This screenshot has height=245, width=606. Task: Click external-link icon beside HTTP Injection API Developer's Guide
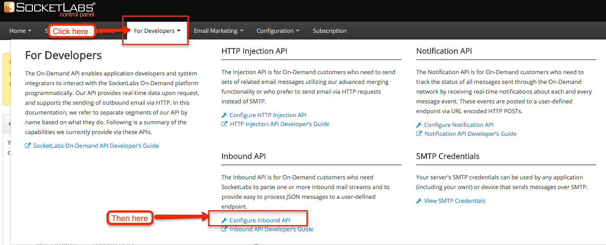click(224, 124)
